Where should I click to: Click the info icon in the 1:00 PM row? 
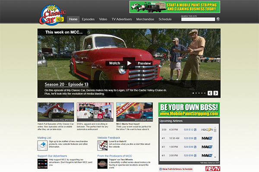click(x=195, y=147)
